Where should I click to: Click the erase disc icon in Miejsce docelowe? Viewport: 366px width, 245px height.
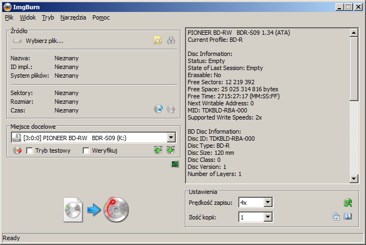coord(17,150)
